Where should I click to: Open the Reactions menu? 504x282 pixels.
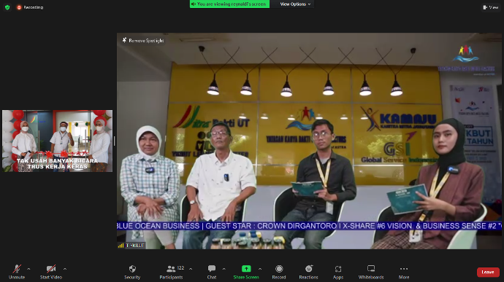pyautogui.click(x=308, y=272)
